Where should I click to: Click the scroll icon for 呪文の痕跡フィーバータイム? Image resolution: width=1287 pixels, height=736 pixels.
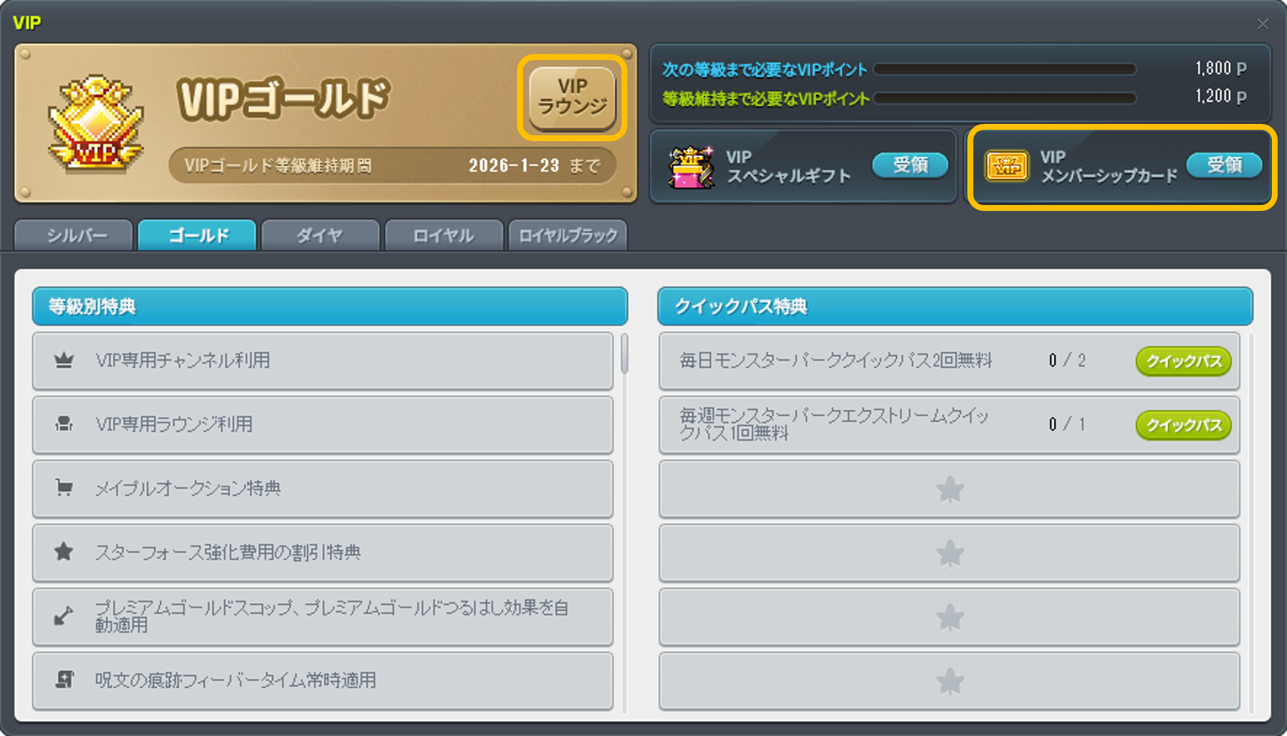pos(64,679)
